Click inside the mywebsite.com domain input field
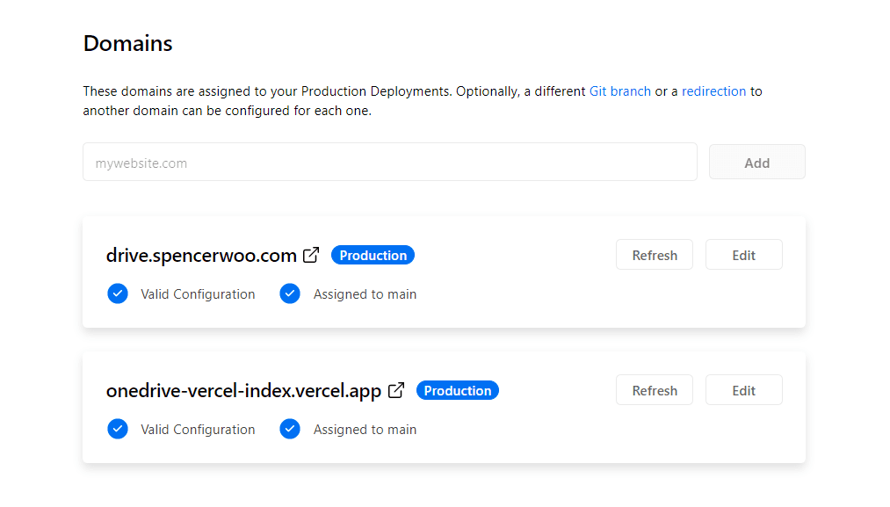This screenshot has width=890, height=507. click(389, 162)
